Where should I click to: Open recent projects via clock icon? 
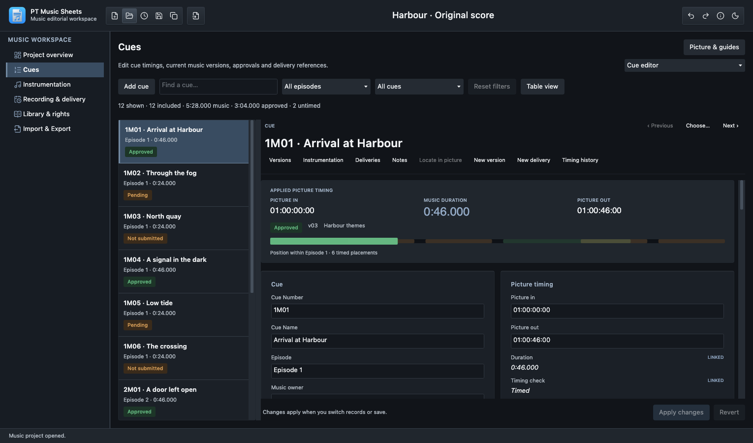[x=144, y=16]
